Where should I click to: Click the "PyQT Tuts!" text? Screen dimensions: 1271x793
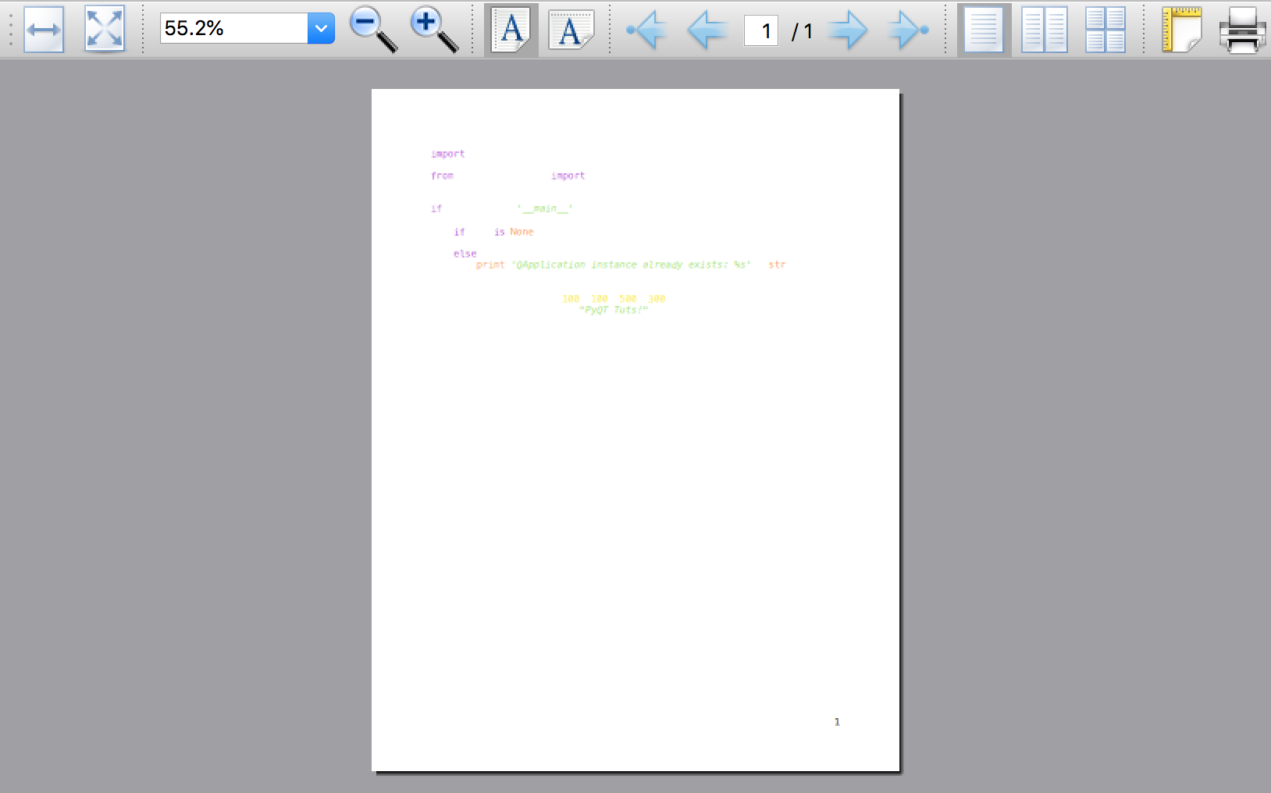(x=614, y=310)
